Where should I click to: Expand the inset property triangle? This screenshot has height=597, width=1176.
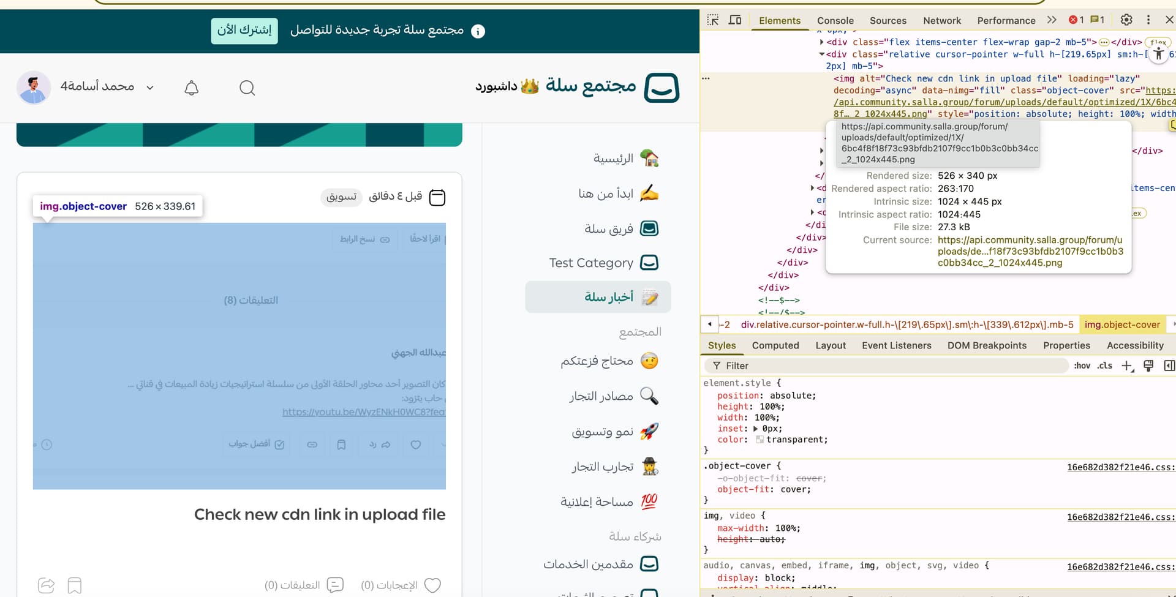(x=755, y=429)
